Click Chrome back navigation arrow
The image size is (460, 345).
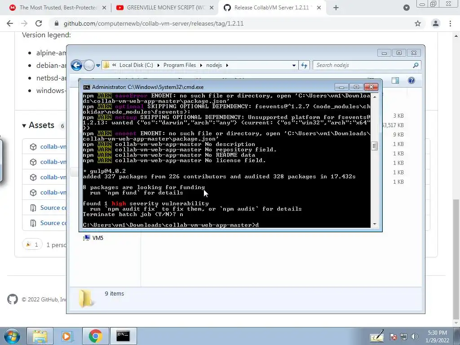point(10,23)
